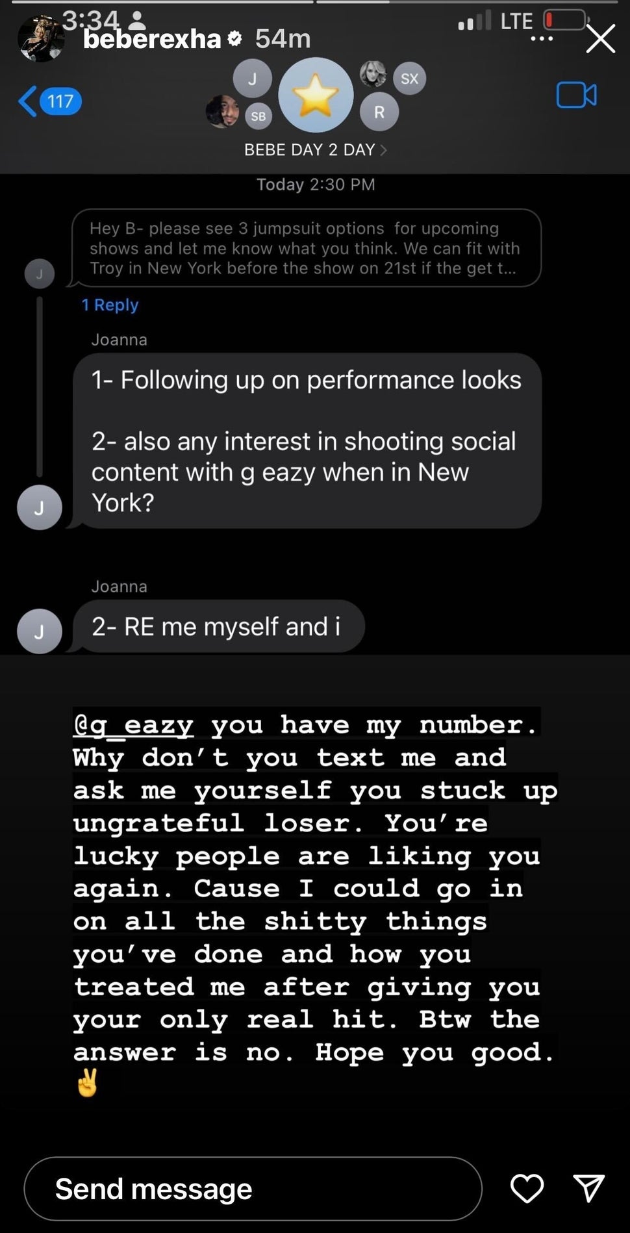The width and height of the screenshot is (630, 1233).
Task: Close the Instagram story
Action: point(600,39)
